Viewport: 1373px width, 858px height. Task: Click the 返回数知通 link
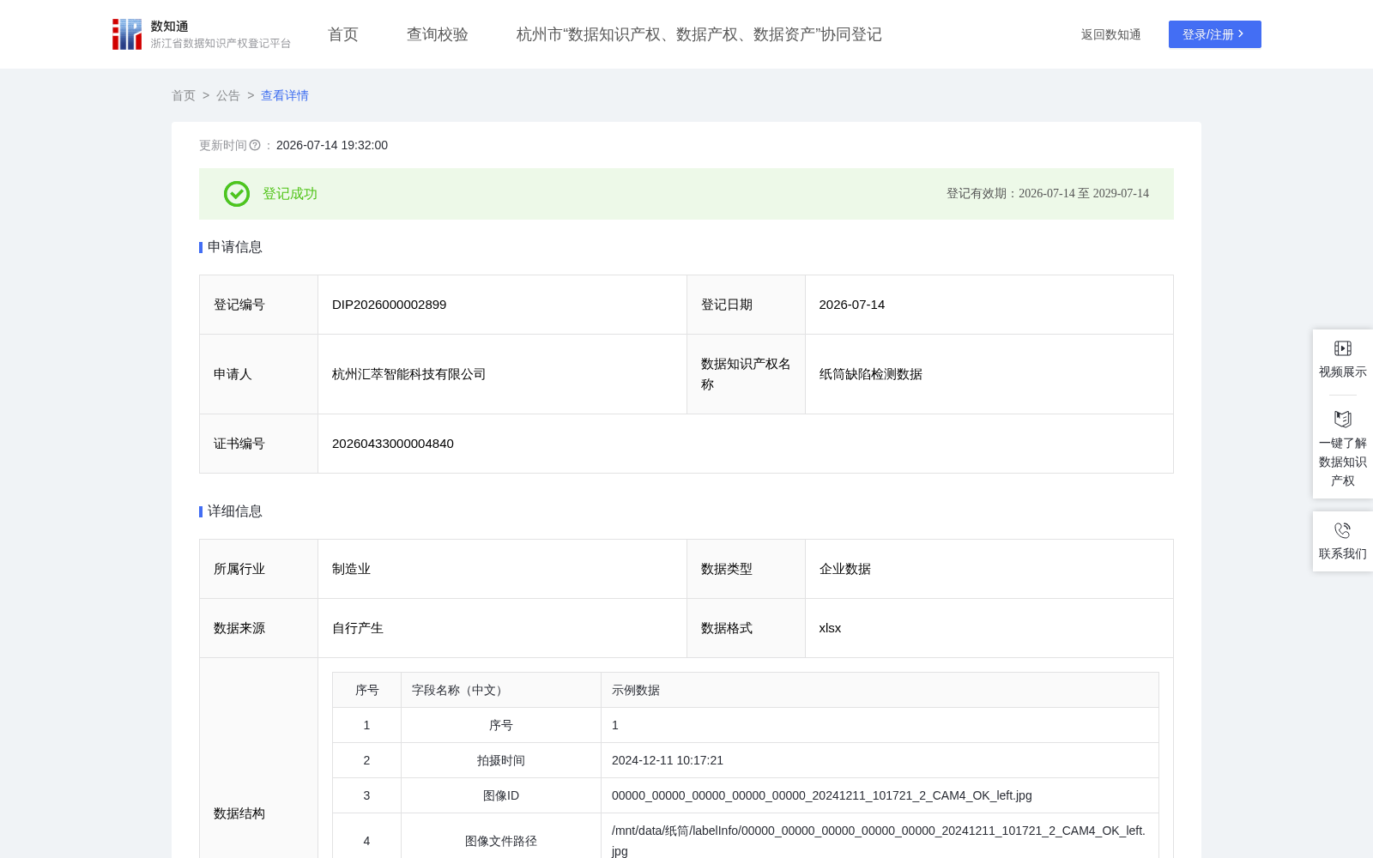tap(1111, 34)
